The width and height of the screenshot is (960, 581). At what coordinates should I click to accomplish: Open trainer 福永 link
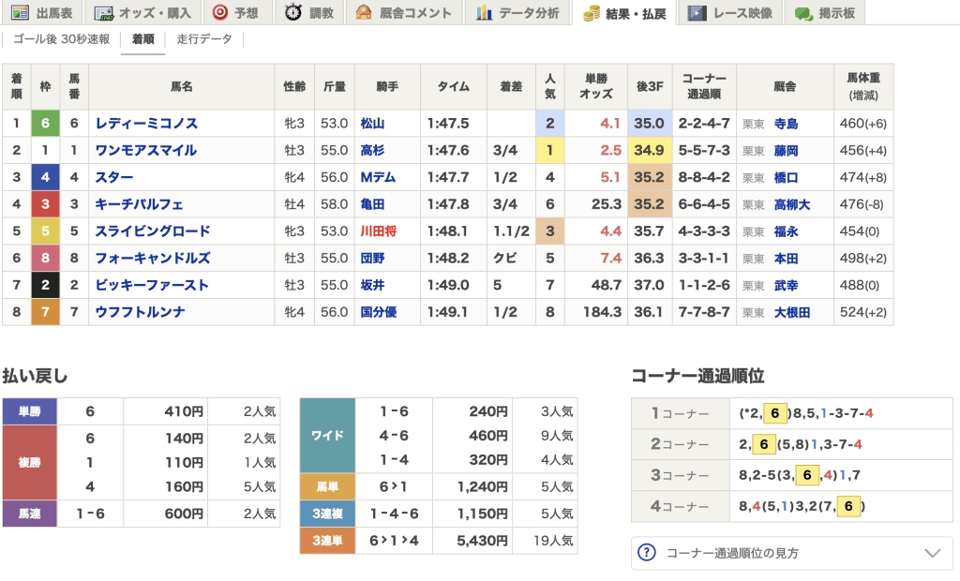coord(787,231)
